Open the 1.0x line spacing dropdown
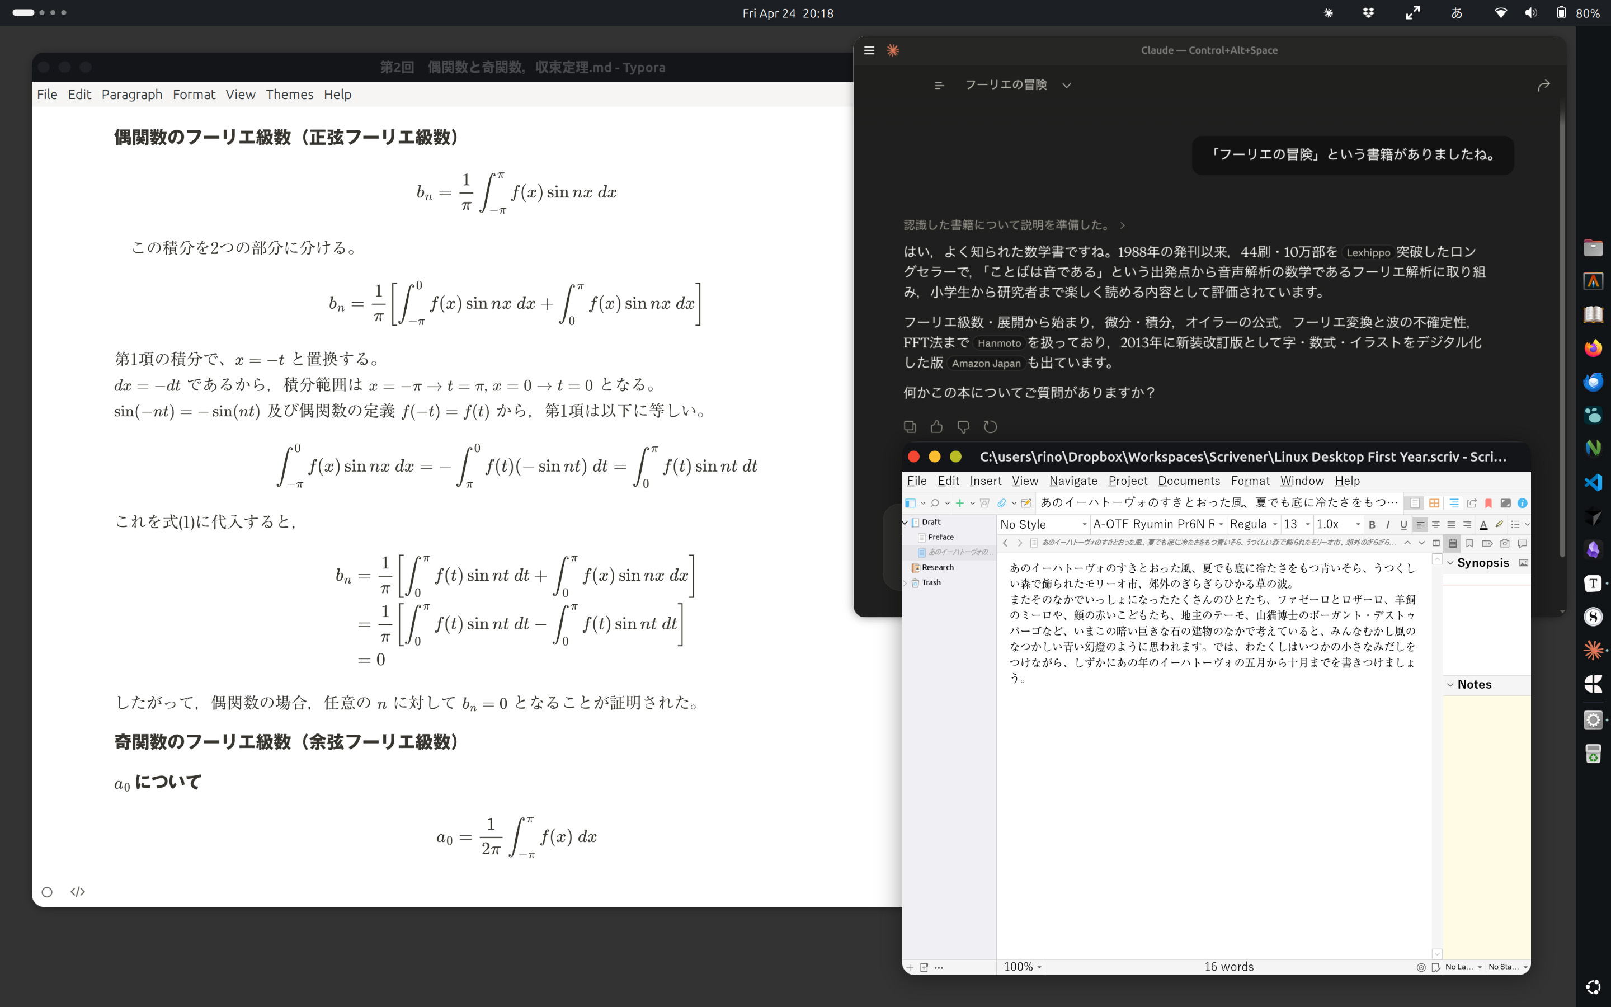This screenshot has height=1007, width=1611. 1338,524
